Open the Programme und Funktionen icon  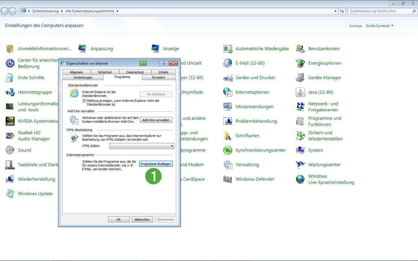pyautogui.click(x=300, y=121)
